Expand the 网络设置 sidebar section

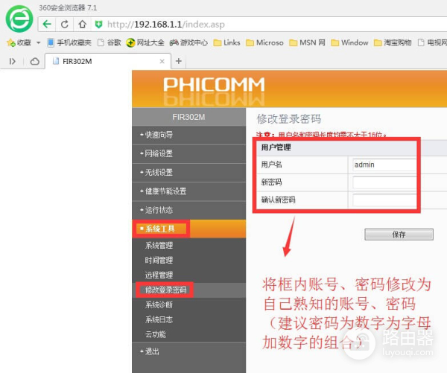point(158,153)
